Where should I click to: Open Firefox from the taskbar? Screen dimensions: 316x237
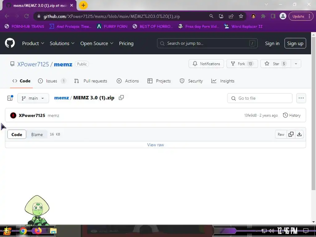(38, 231)
